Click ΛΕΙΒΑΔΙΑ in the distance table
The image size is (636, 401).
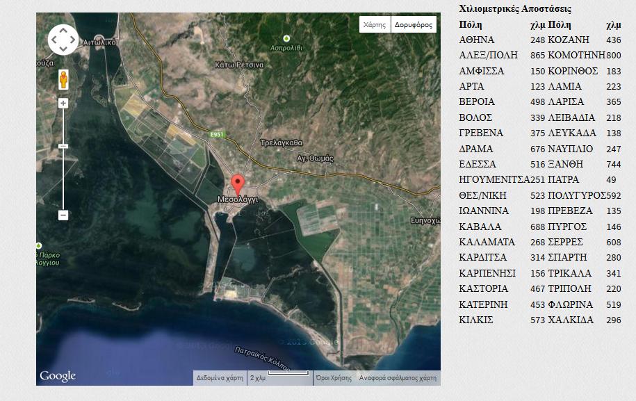click(571, 117)
